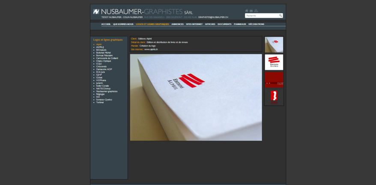Open the envelope contact icon

click(x=251, y=11)
